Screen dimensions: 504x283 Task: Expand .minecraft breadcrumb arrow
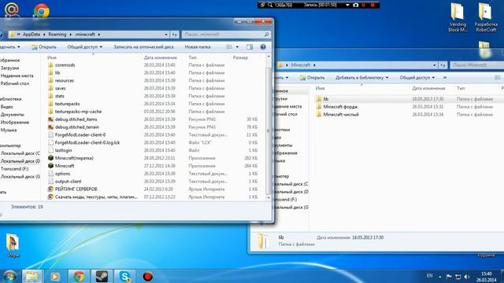99,35
